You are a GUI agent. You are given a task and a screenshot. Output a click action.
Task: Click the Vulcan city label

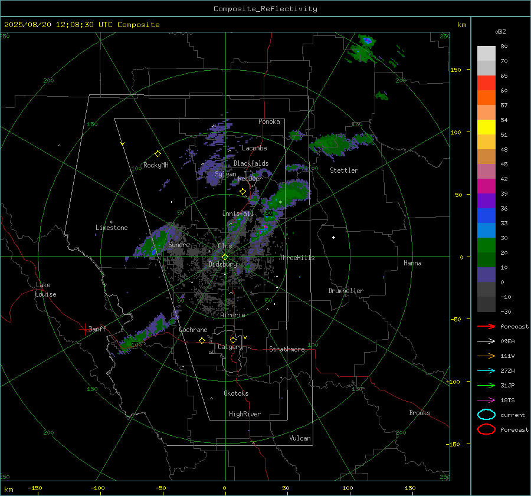pos(300,438)
